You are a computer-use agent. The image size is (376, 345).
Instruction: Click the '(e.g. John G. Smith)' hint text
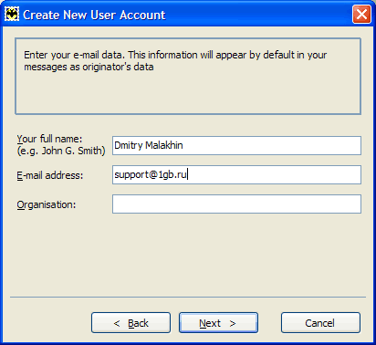click(61, 151)
